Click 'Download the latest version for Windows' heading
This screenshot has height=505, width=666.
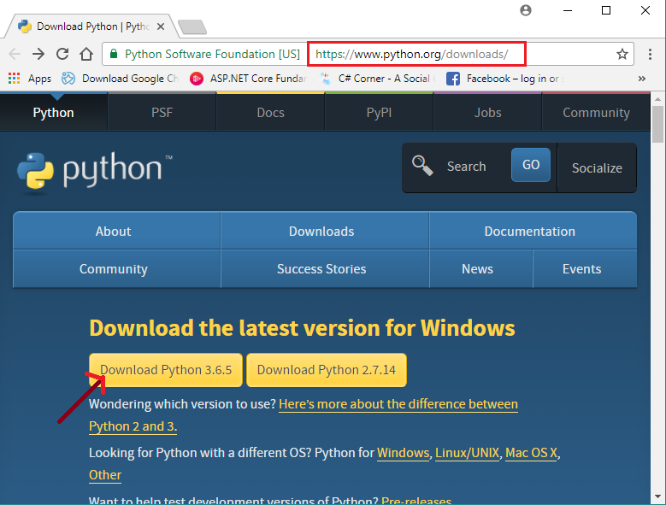point(302,328)
